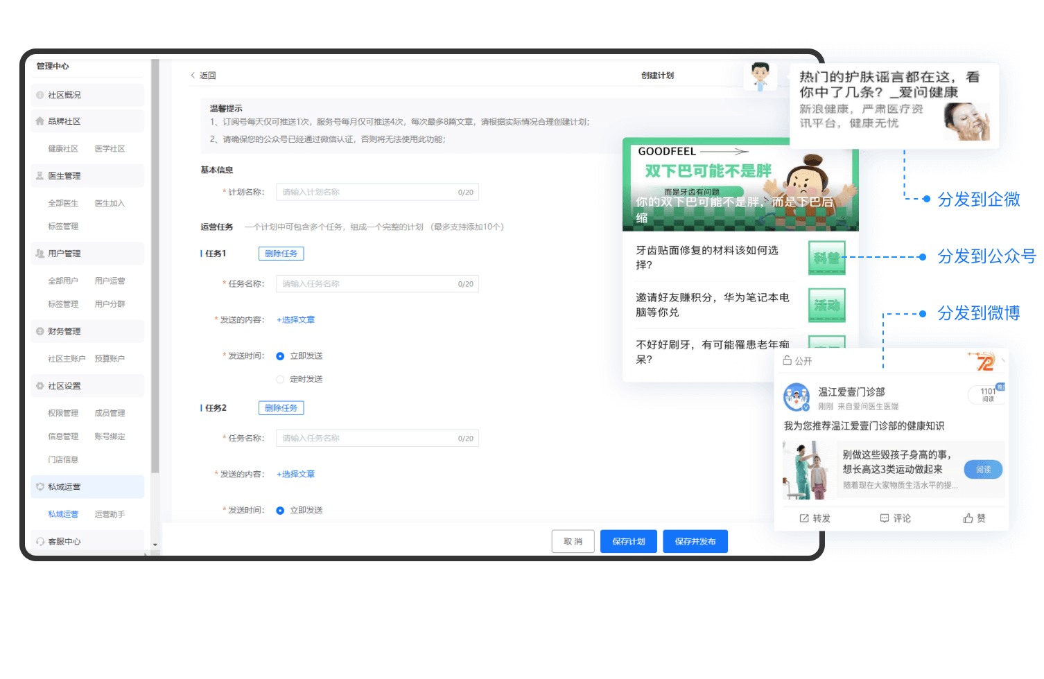This screenshot has width=1044, height=679.
Task: Click +选择文章 link in 任务2
Action: click(x=296, y=475)
